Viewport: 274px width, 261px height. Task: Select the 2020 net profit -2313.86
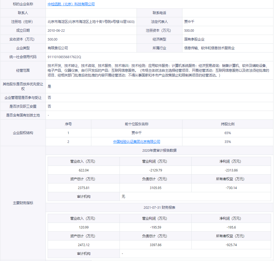pos(231,170)
